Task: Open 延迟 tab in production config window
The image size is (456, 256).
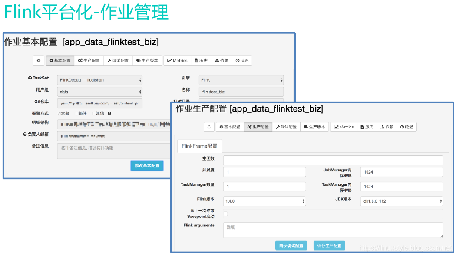Action: 406,127
